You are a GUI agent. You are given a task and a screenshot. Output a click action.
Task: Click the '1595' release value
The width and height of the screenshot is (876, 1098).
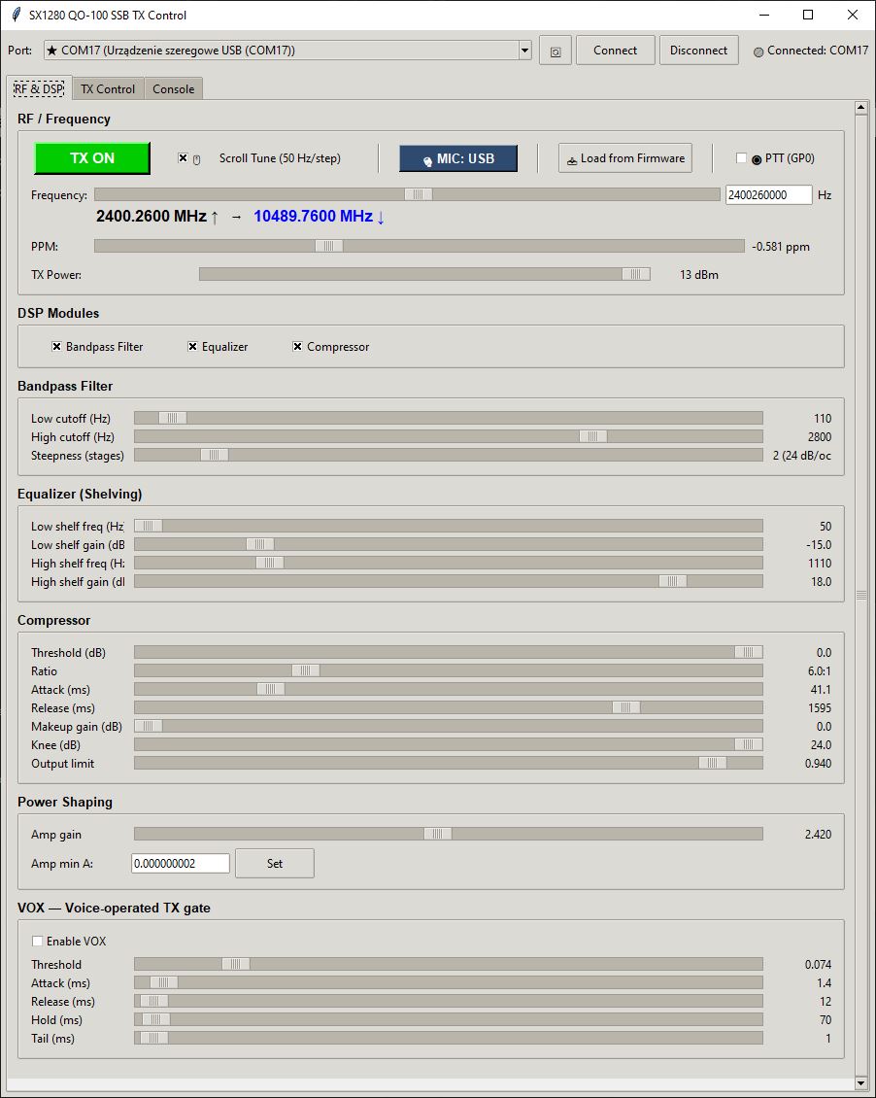pos(820,708)
